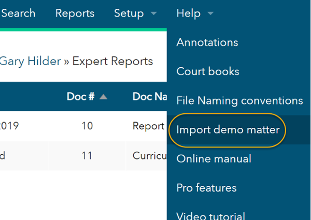Screen dimensions: 311x220
Task: Select Pro features in Help menu
Action: click(206, 187)
